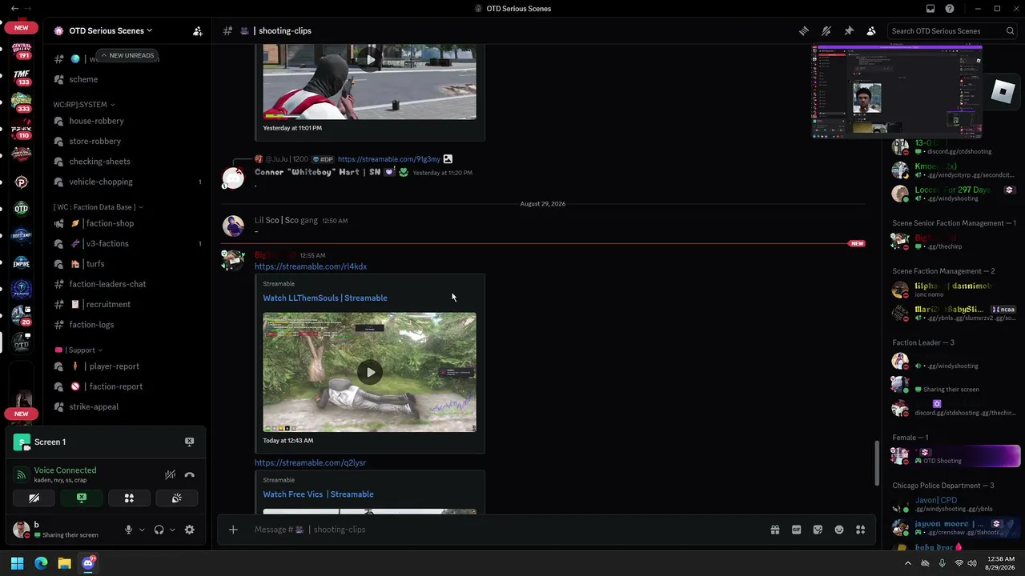Image resolution: width=1025 pixels, height=576 pixels.
Task: Open the emoji picker
Action: (839, 530)
